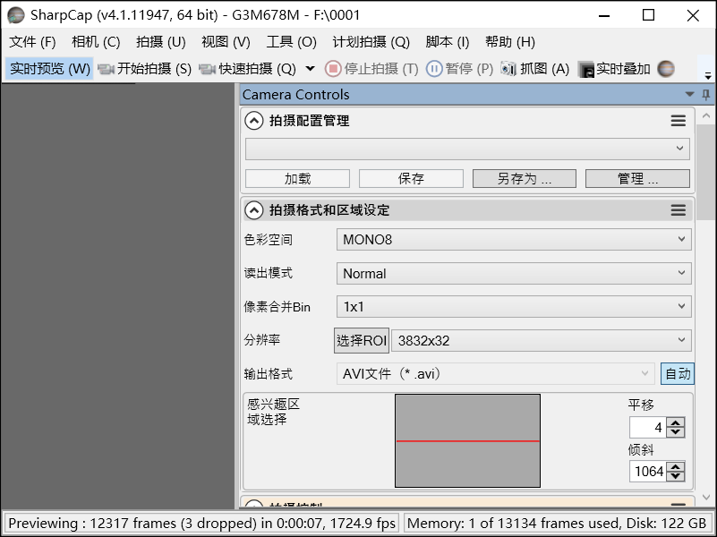Click the 分辨率 label
The height and width of the screenshot is (537, 717).
pos(262,340)
